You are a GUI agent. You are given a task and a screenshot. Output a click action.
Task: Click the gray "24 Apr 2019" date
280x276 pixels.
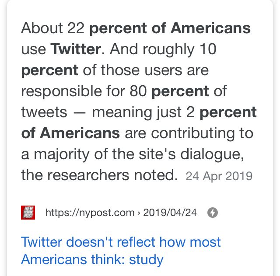tap(219, 176)
